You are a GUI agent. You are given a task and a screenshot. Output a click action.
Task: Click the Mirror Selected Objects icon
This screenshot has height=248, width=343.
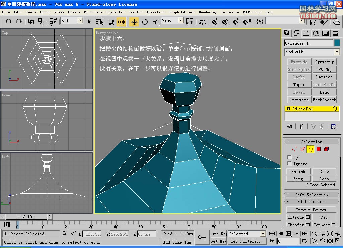tap(313, 22)
